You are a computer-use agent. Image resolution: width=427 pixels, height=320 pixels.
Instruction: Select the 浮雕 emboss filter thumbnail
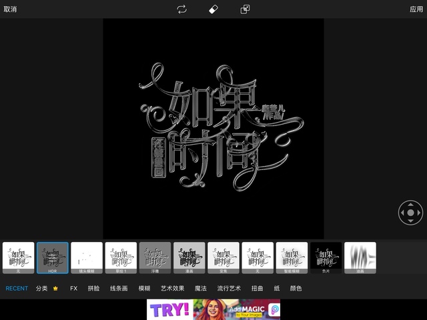pyautogui.click(x=155, y=257)
